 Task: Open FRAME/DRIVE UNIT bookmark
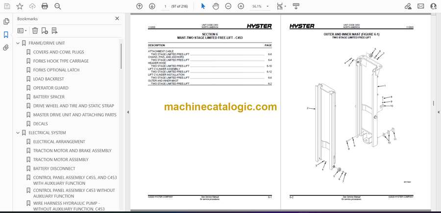click(47, 43)
